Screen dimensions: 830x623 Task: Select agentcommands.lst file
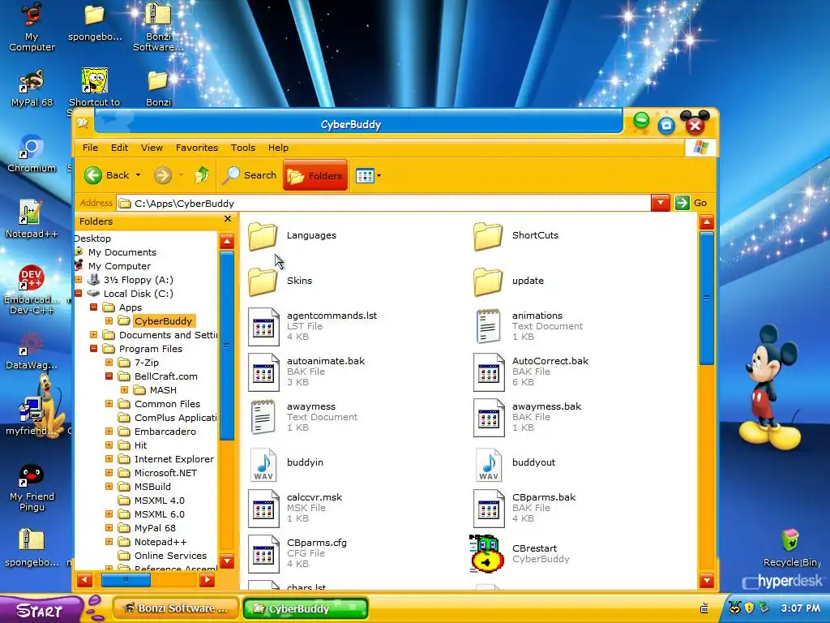click(x=312, y=326)
